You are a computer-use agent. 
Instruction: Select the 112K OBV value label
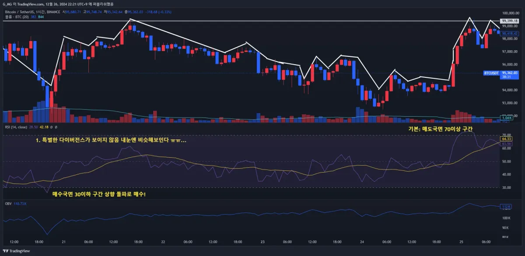pos(506,207)
